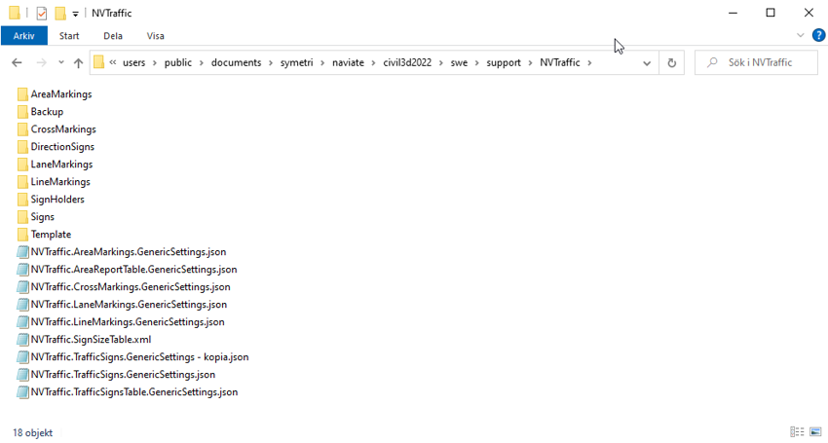Click the NVTraffic.TrafficSigns.GenericSettings.json file icon
The image size is (828, 443).
click(22, 374)
